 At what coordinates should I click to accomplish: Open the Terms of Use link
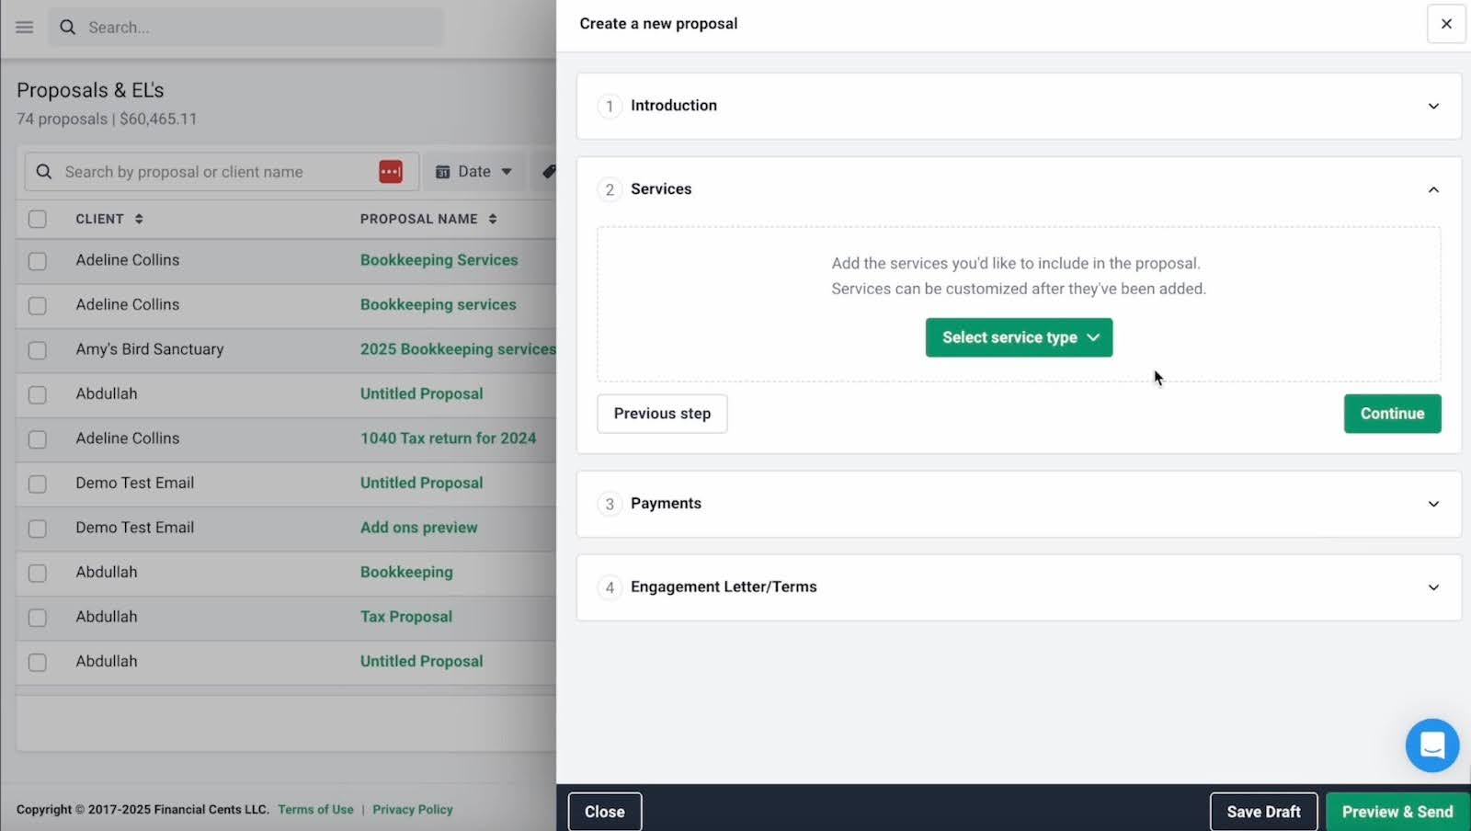315,810
